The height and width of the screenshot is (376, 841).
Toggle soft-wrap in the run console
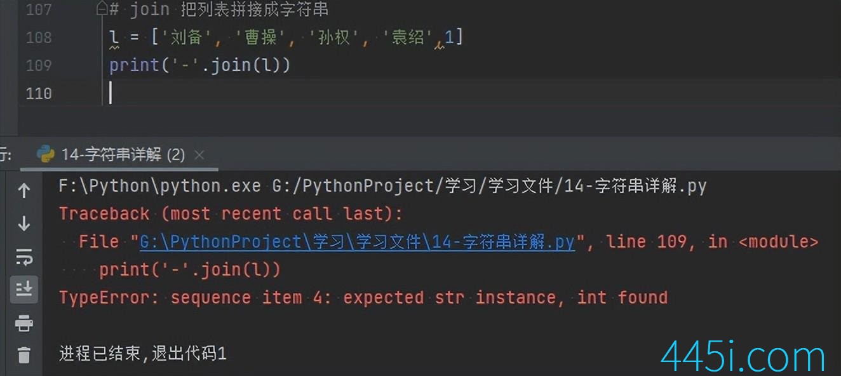click(24, 257)
